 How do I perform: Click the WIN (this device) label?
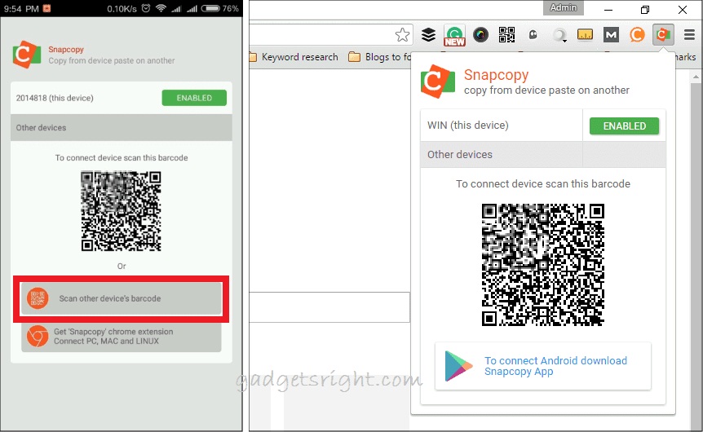coord(467,126)
